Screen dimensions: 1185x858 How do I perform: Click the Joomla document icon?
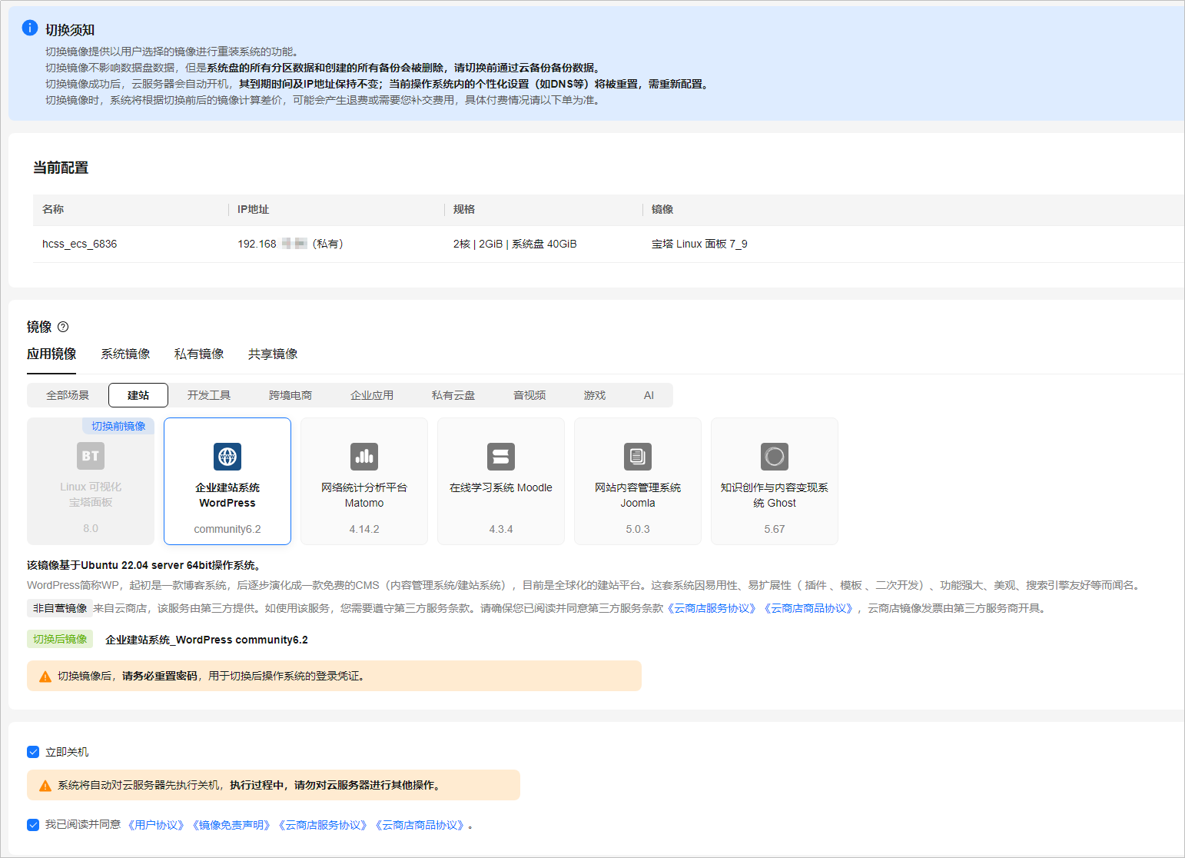[638, 457]
